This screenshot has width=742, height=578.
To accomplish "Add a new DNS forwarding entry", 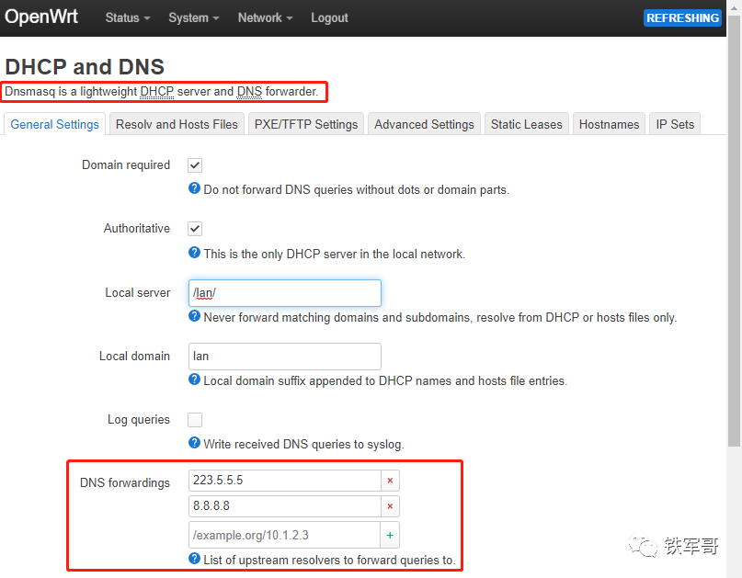I will click(390, 535).
